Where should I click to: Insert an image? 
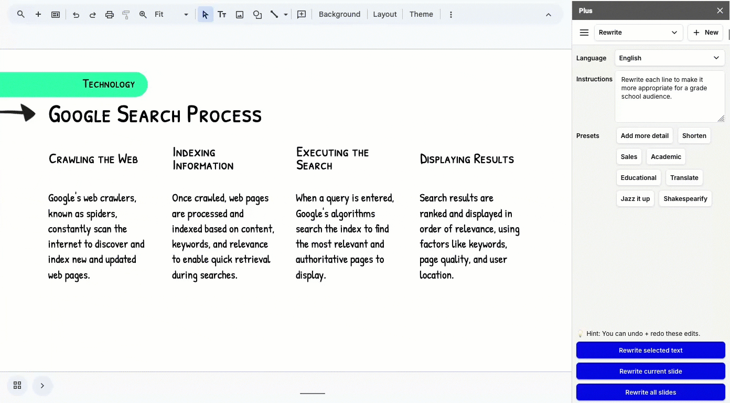[240, 15]
